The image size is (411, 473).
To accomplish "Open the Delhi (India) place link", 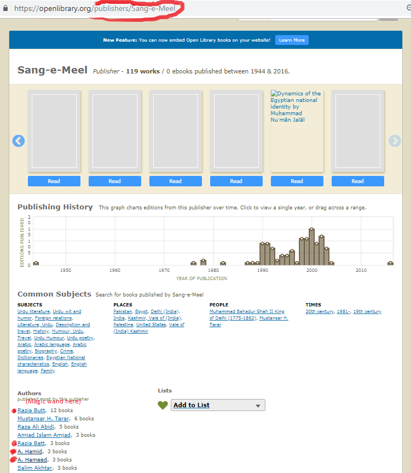I will click(x=165, y=311).
